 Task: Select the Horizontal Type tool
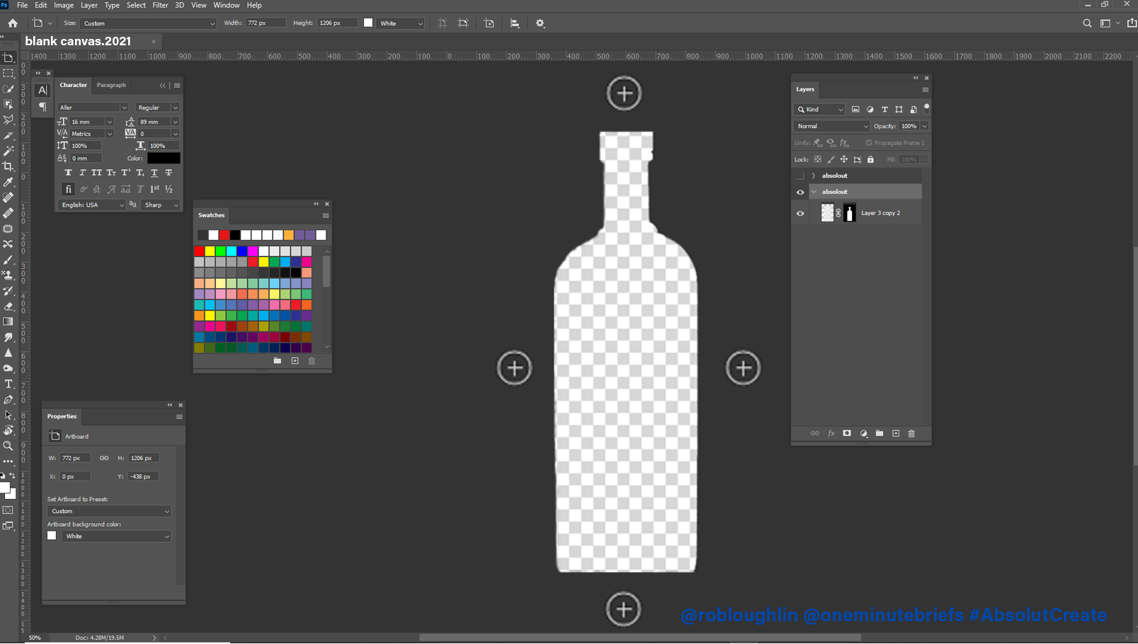pos(8,384)
